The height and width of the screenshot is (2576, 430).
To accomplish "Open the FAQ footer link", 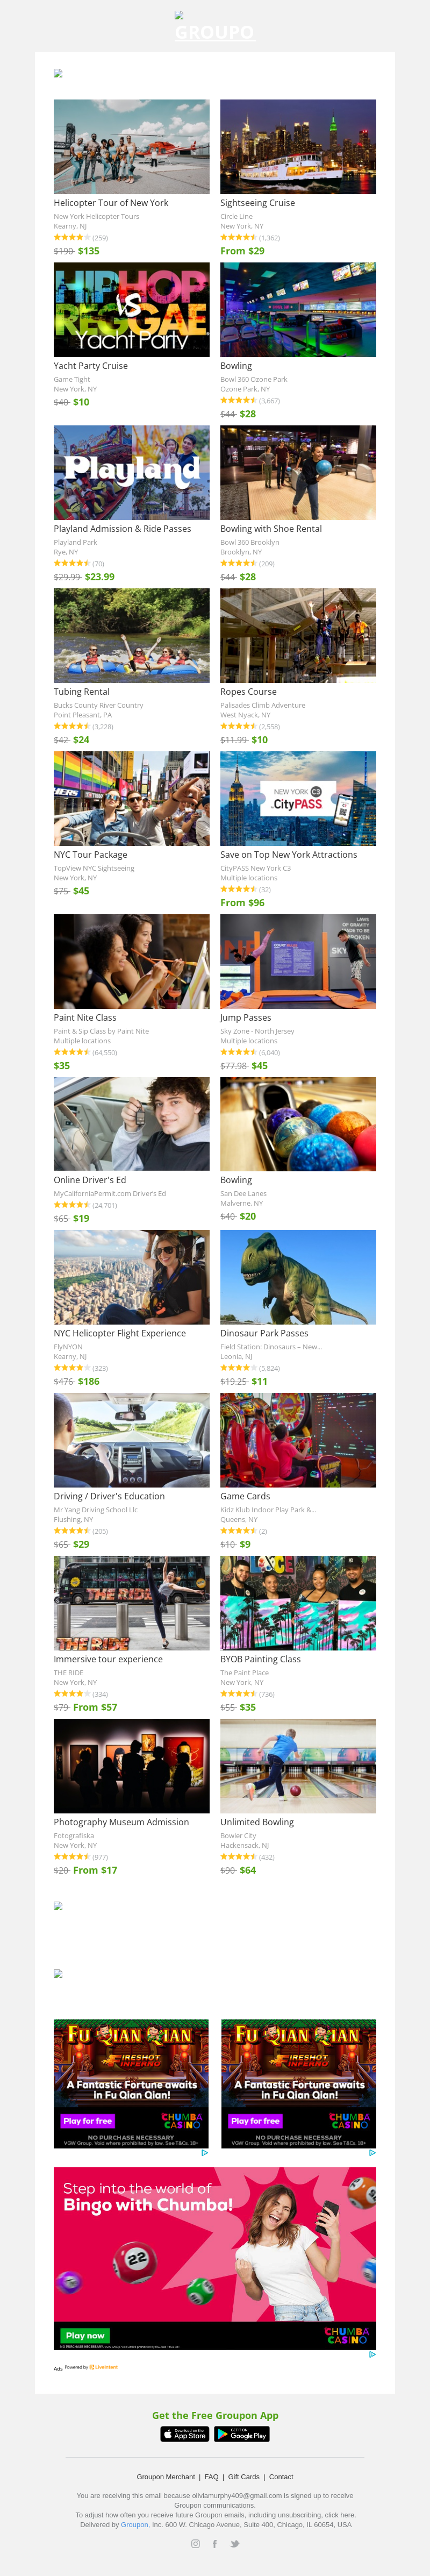I will [211, 2476].
